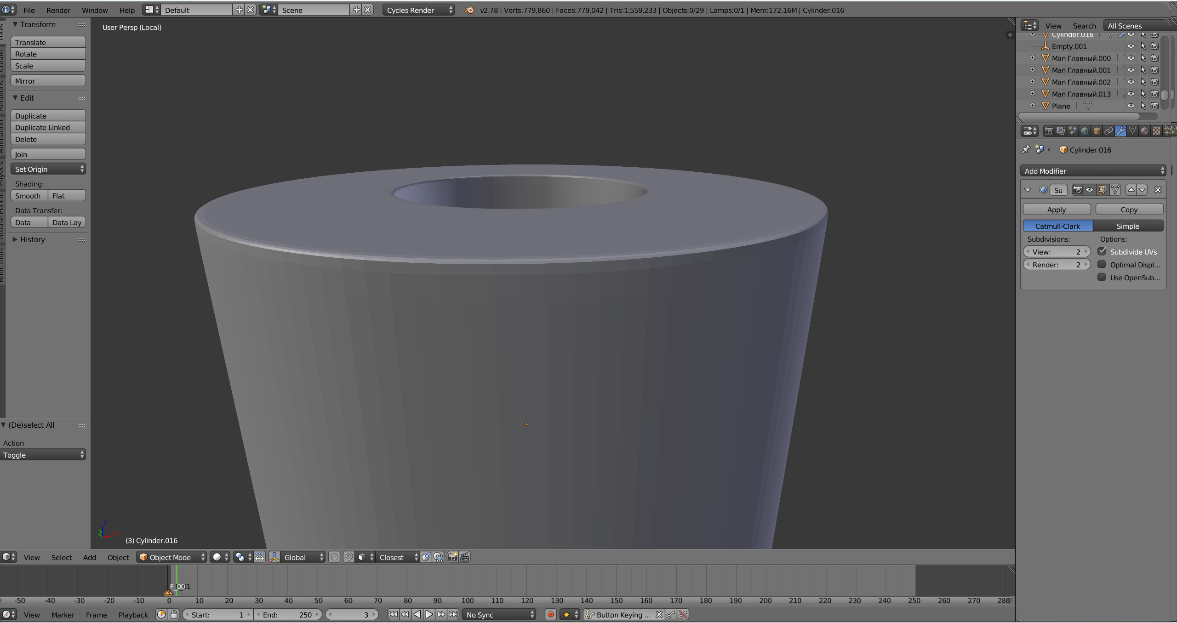
Task: Enable the Optimal Display checkbox
Action: 1102,265
